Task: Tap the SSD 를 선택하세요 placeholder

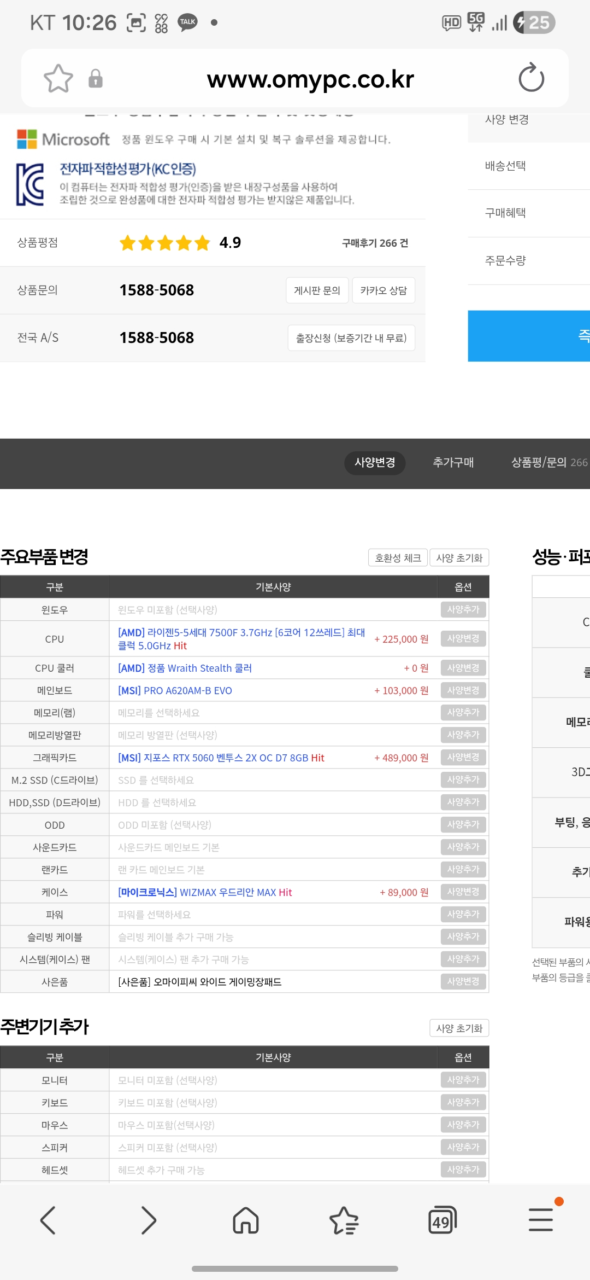Action: click(156, 781)
